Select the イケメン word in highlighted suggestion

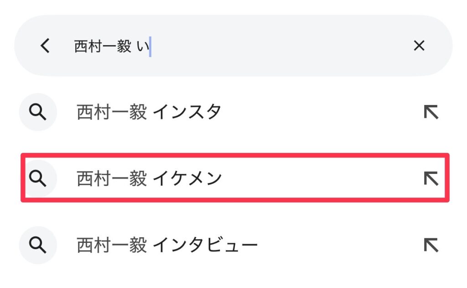pyautogui.click(x=187, y=178)
